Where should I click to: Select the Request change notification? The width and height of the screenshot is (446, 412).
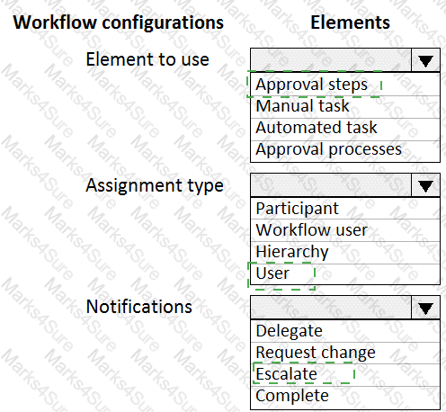(x=345, y=353)
